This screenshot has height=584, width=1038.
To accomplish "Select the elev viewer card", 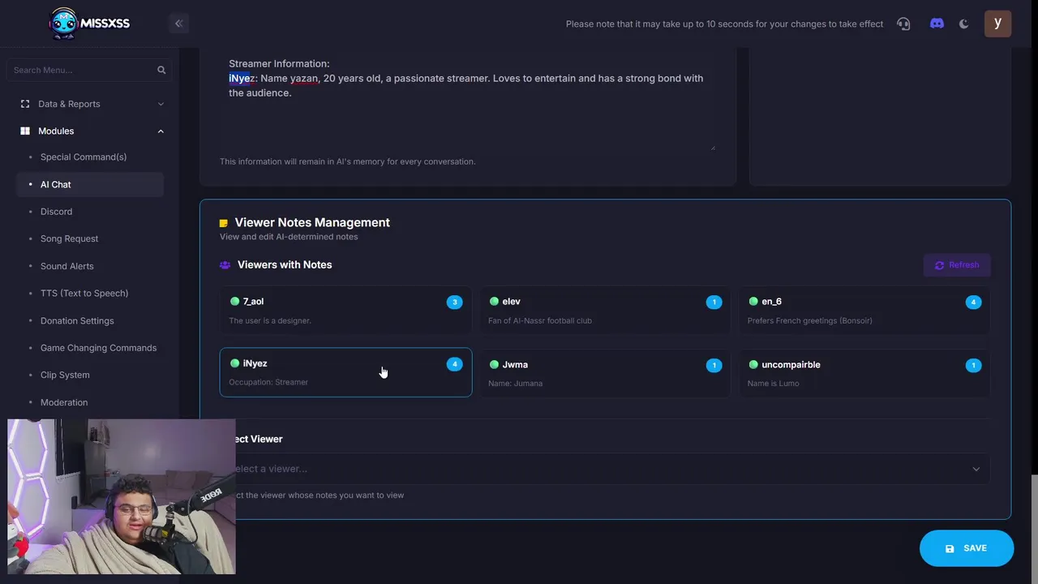I will 605,311.
